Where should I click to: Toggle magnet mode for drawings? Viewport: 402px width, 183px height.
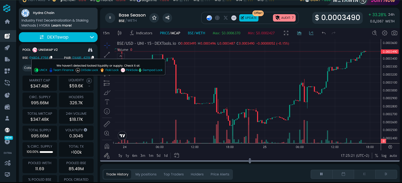[x=107, y=146]
